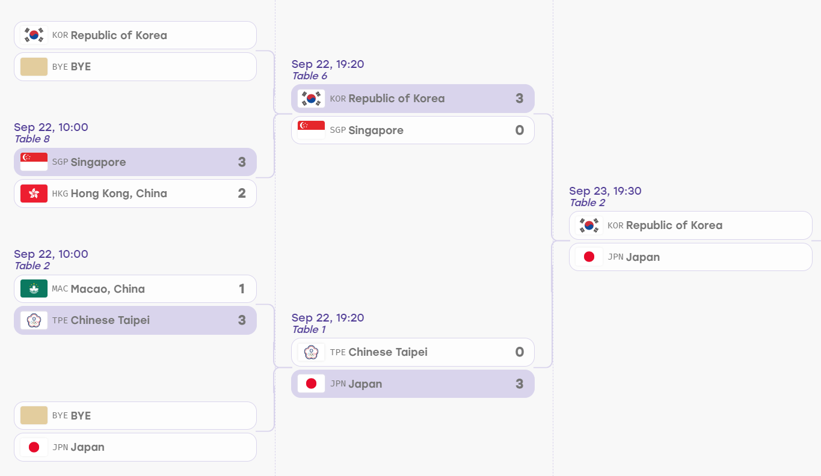Click the Sep 22, 19:20 Table 1 match header

tap(328, 323)
